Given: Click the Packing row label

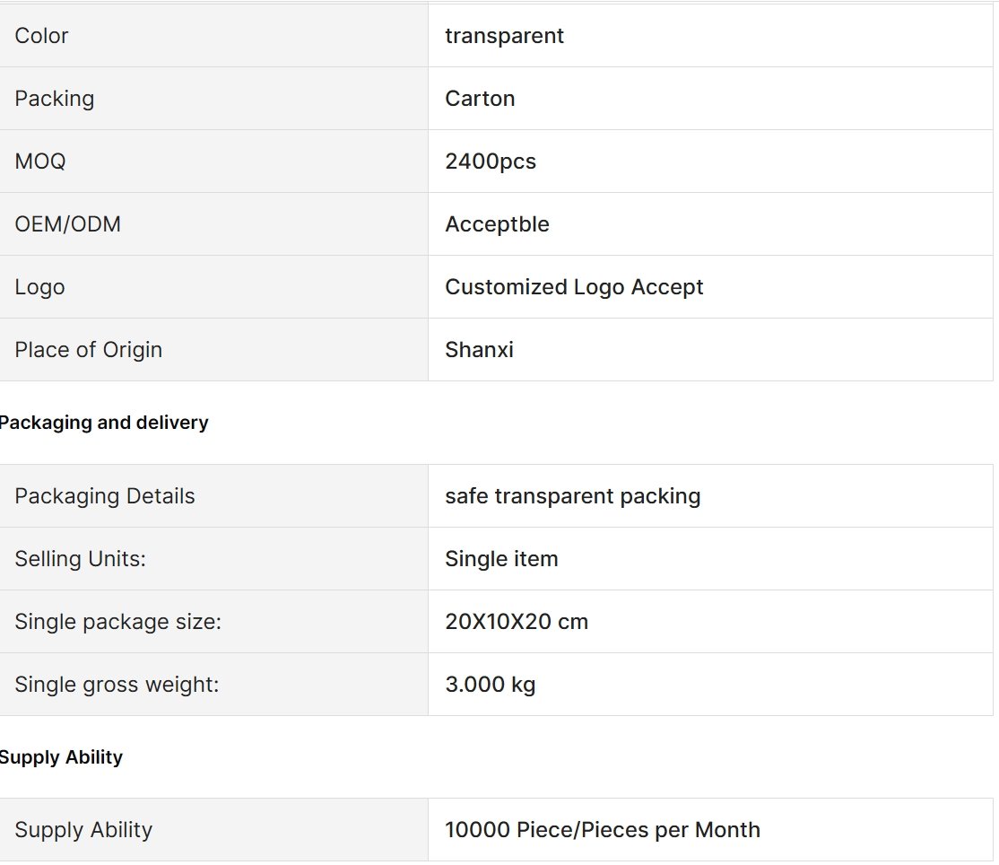Looking at the screenshot, I should click(55, 99).
